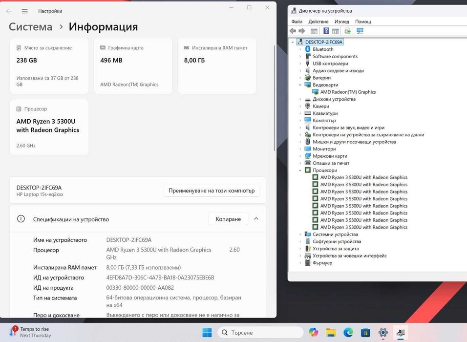The width and height of the screenshot is (467, 342).
Task: Click the Настройки window vertical scrollbar
Action: coord(275,98)
